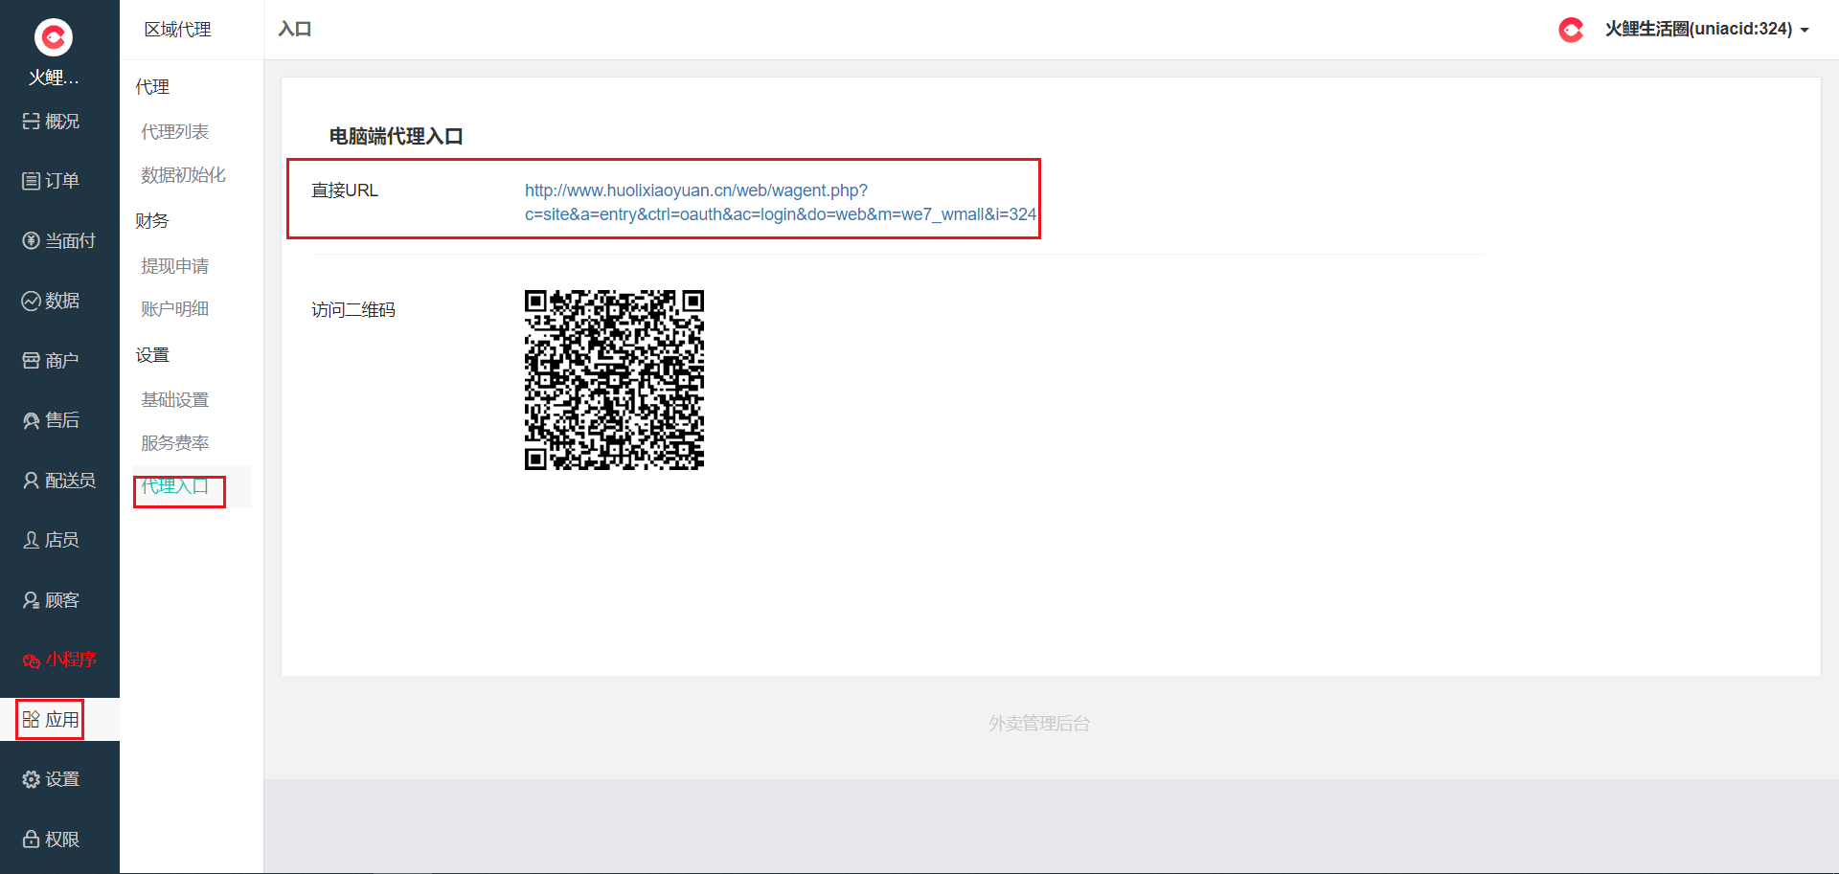Screen dimensions: 1839x874
Task: Open 小程序 WeChat icon in sidebar
Action: 31,660
